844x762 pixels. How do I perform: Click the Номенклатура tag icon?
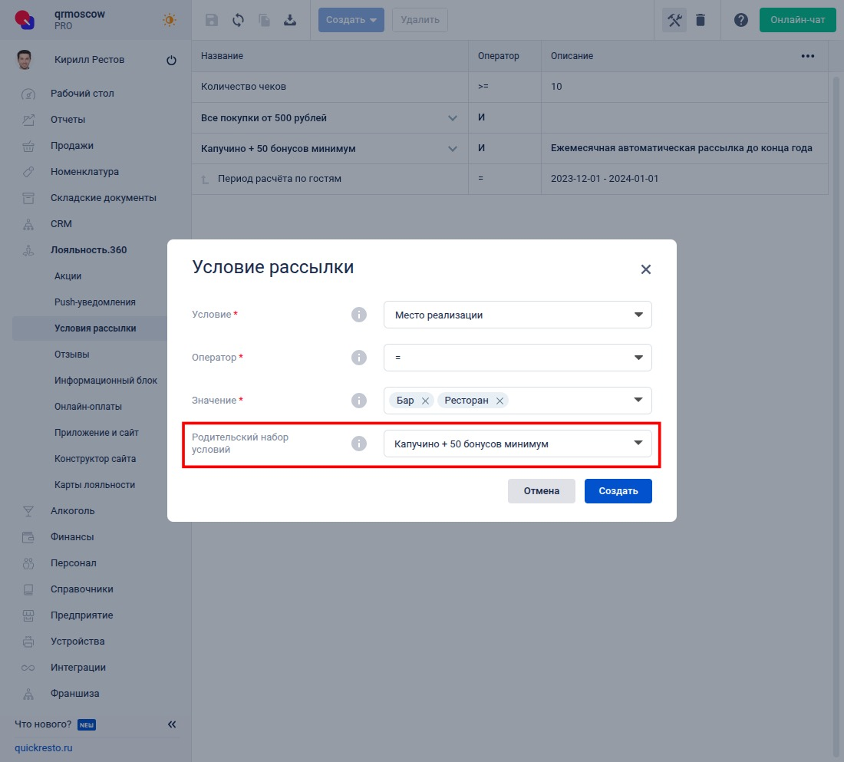point(28,172)
